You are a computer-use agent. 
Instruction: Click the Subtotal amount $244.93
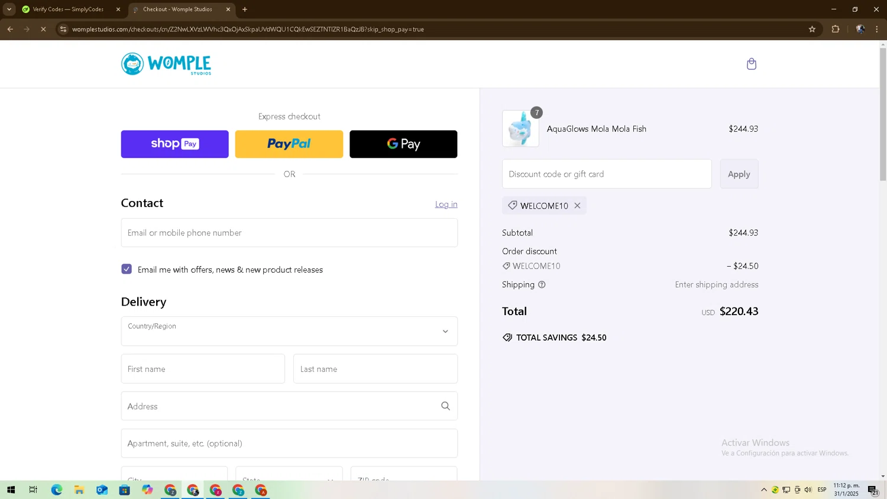click(x=743, y=233)
